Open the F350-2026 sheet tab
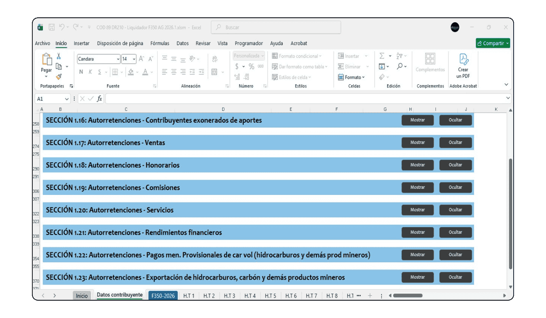546x318 pixels. (x=163, y=295)
